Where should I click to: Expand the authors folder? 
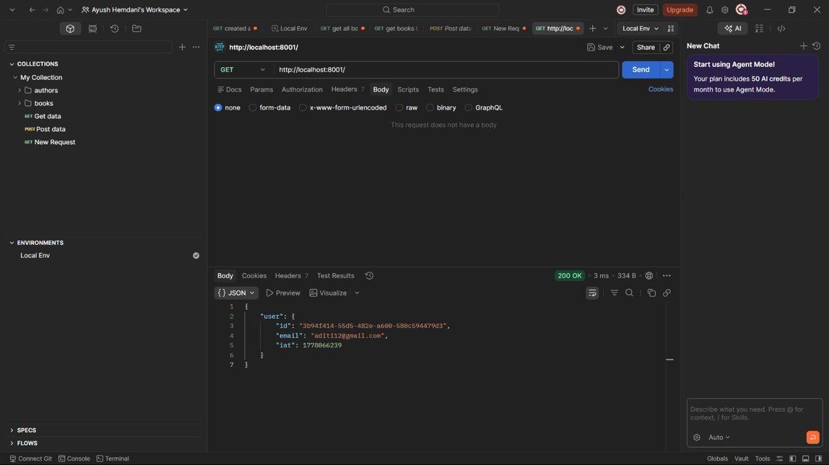(x=19, y=90)
